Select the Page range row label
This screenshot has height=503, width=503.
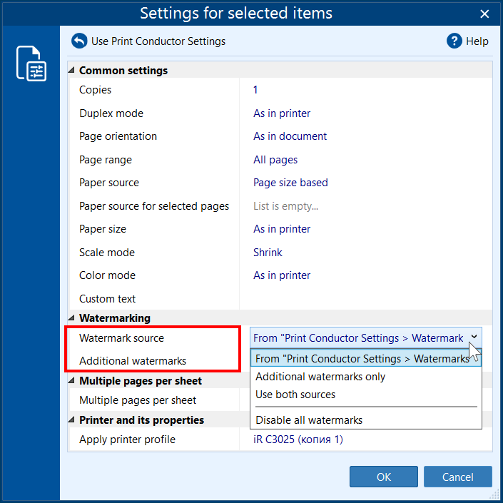(106, 160)
